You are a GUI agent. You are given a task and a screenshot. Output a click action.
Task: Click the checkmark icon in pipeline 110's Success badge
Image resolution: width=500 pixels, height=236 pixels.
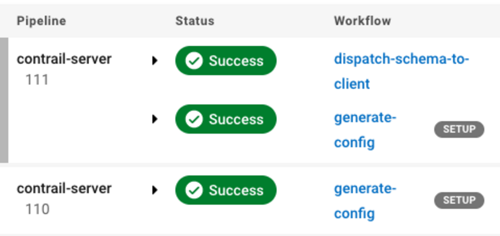point(194,190)
